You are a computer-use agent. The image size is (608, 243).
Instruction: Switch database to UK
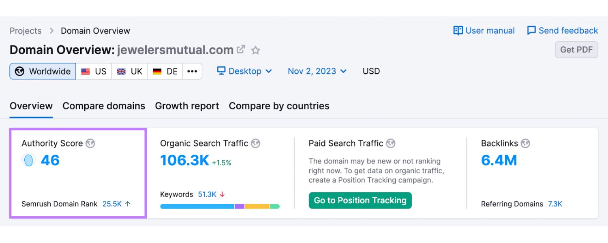pyautogui.click(x=130, y=71)
